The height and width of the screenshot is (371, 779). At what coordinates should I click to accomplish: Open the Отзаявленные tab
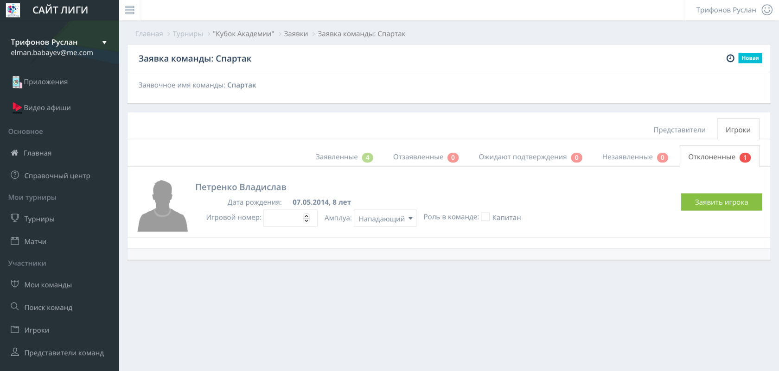click(x=426, y=157)
